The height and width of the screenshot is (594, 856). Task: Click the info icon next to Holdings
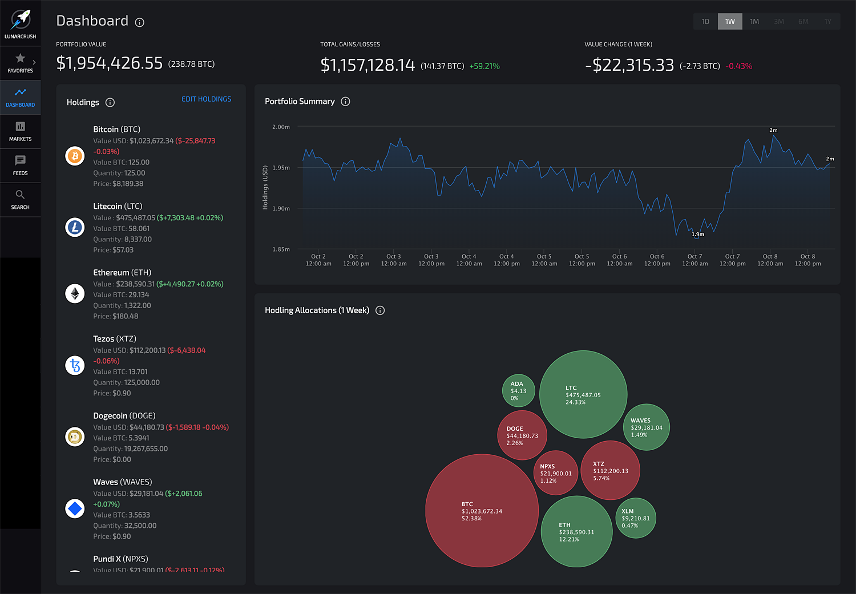[110, 103]
